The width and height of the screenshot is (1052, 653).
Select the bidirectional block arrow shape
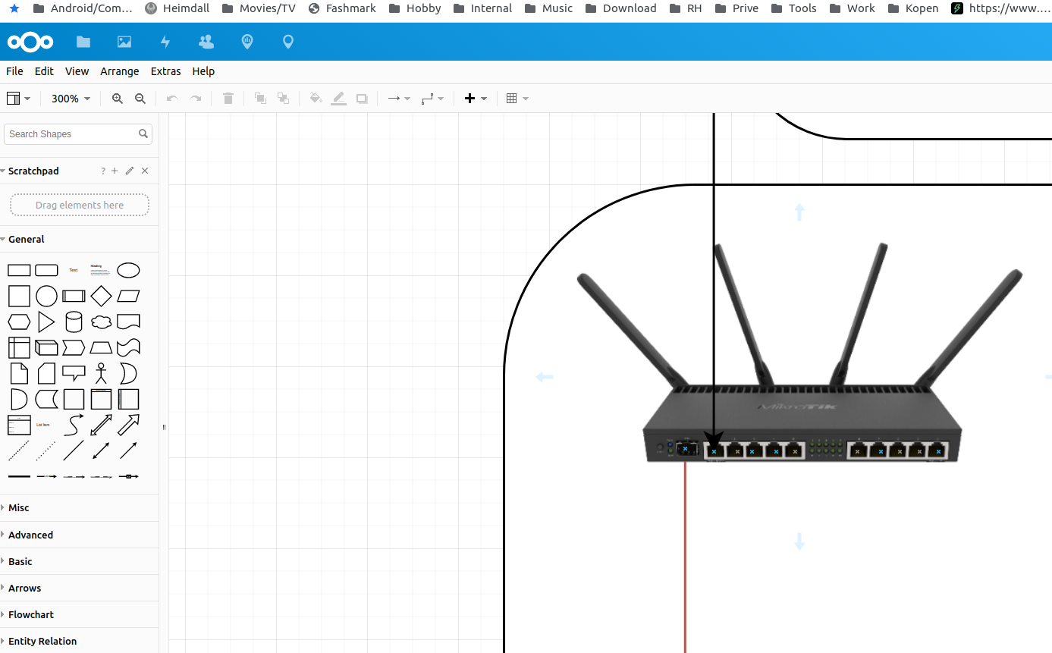tap(101, 425)
